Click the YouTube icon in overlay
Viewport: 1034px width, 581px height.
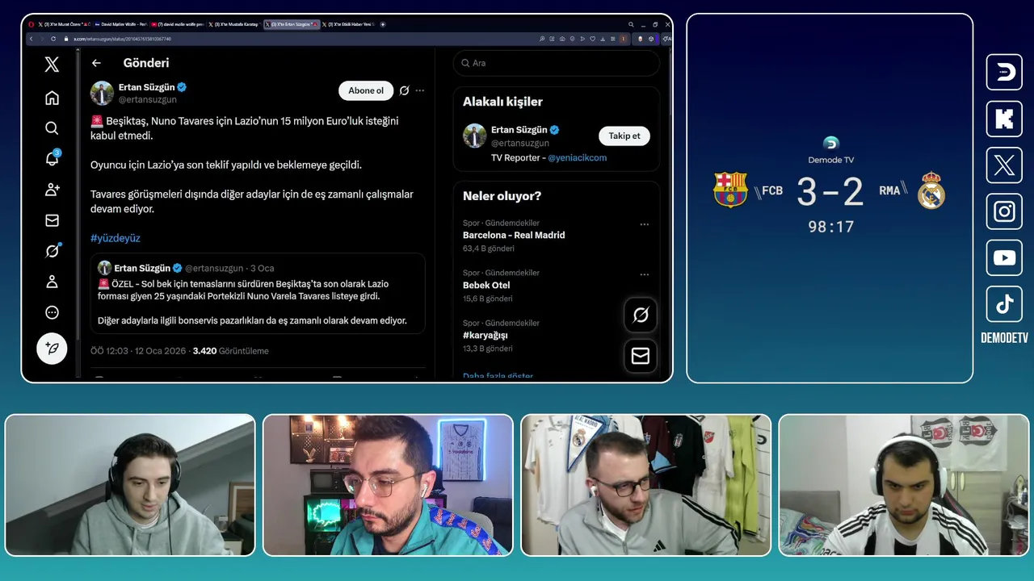click(1004, 258)
